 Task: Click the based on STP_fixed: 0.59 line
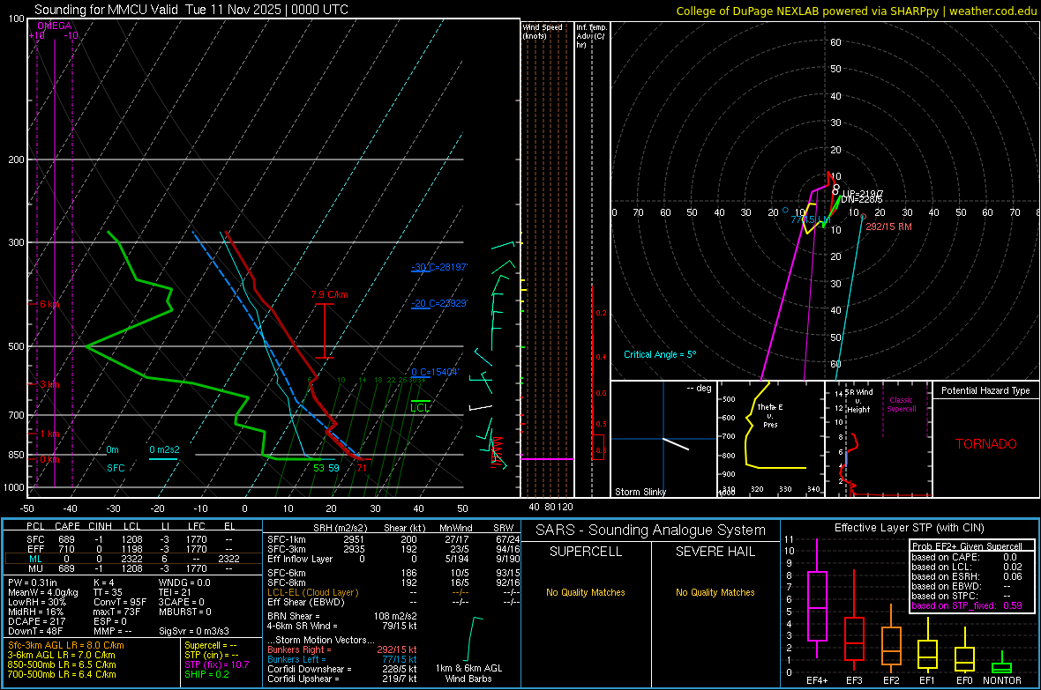point(967,605)
